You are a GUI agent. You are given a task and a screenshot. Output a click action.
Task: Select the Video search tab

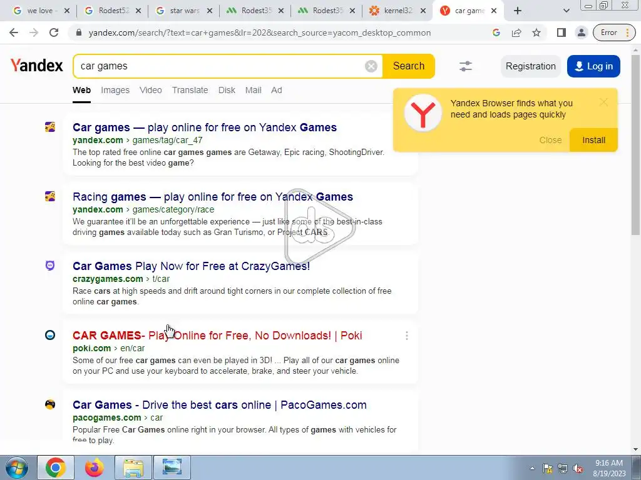click(151, 90)
